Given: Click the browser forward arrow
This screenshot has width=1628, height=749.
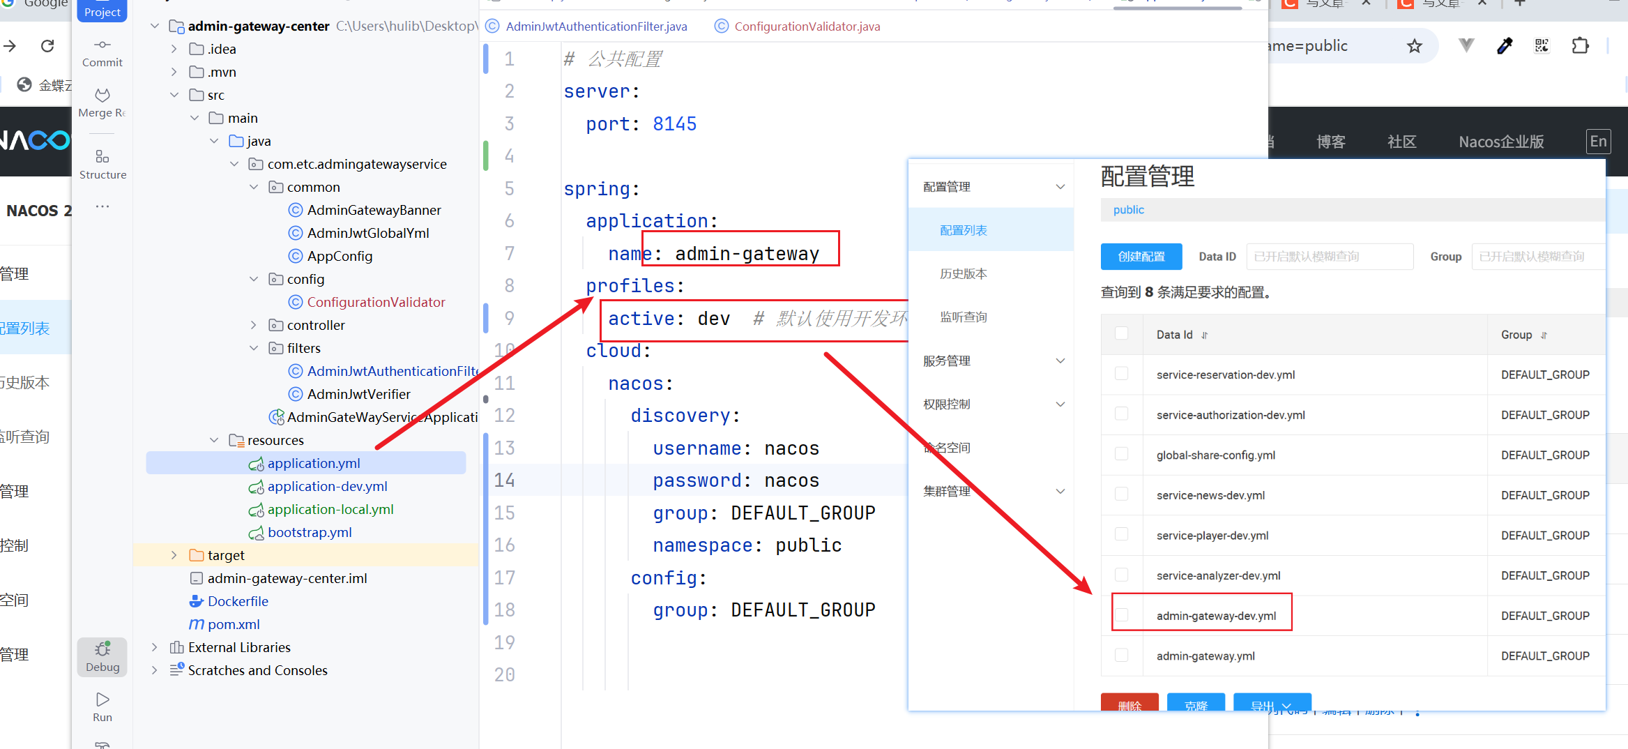Looking at the screenshot, I should [10, 46].
